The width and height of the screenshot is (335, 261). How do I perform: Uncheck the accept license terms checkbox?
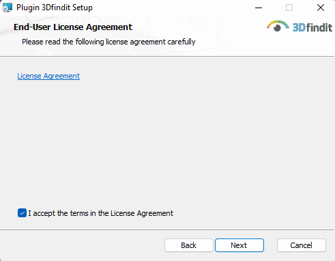tap(22, 213)
